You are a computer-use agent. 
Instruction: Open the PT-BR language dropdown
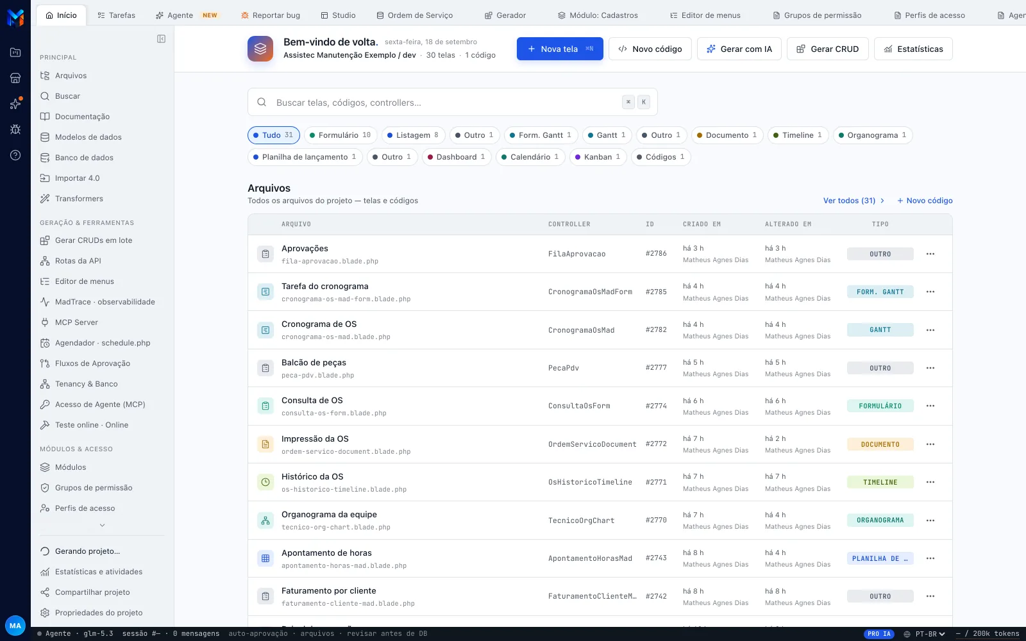click(925, 634)
